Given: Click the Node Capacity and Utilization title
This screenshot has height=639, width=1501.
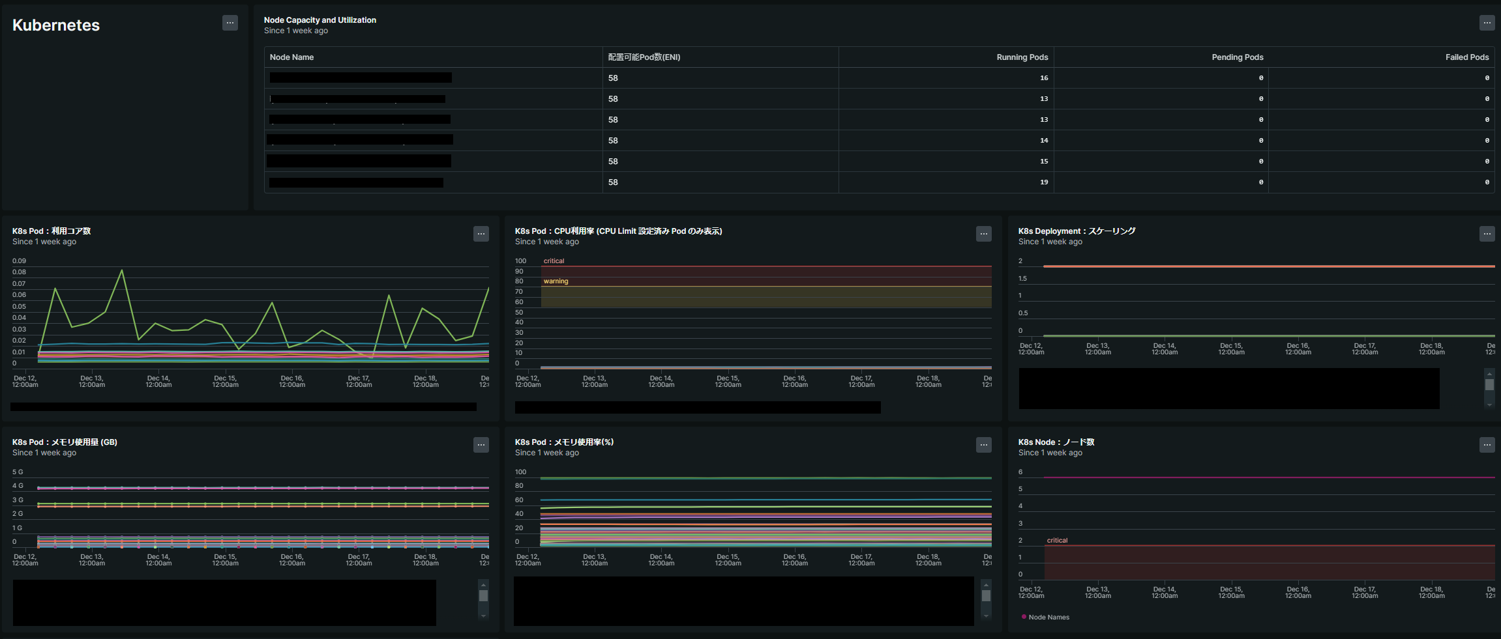Looking at the screenshot, I should coord(320,20).
